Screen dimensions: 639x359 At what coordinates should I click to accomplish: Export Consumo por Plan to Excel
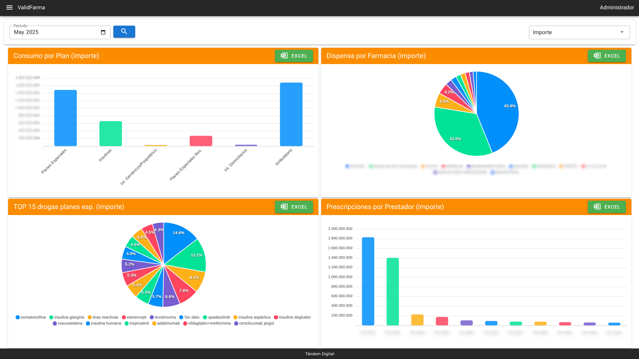tap(294, 56)
